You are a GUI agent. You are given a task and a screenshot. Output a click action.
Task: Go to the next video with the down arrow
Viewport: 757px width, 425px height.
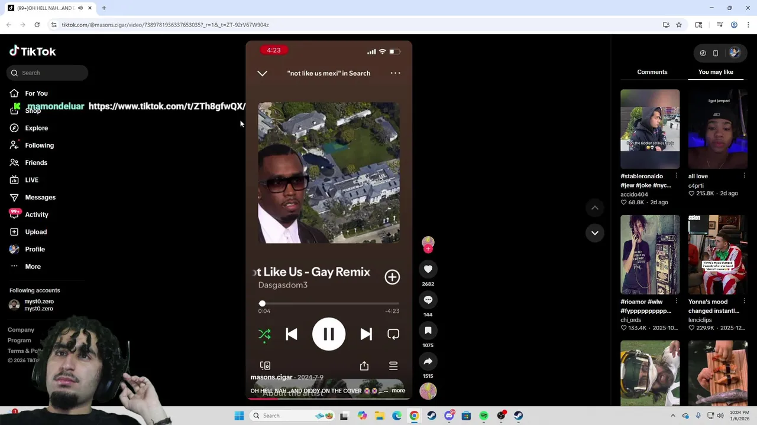[x=595, y=233]
